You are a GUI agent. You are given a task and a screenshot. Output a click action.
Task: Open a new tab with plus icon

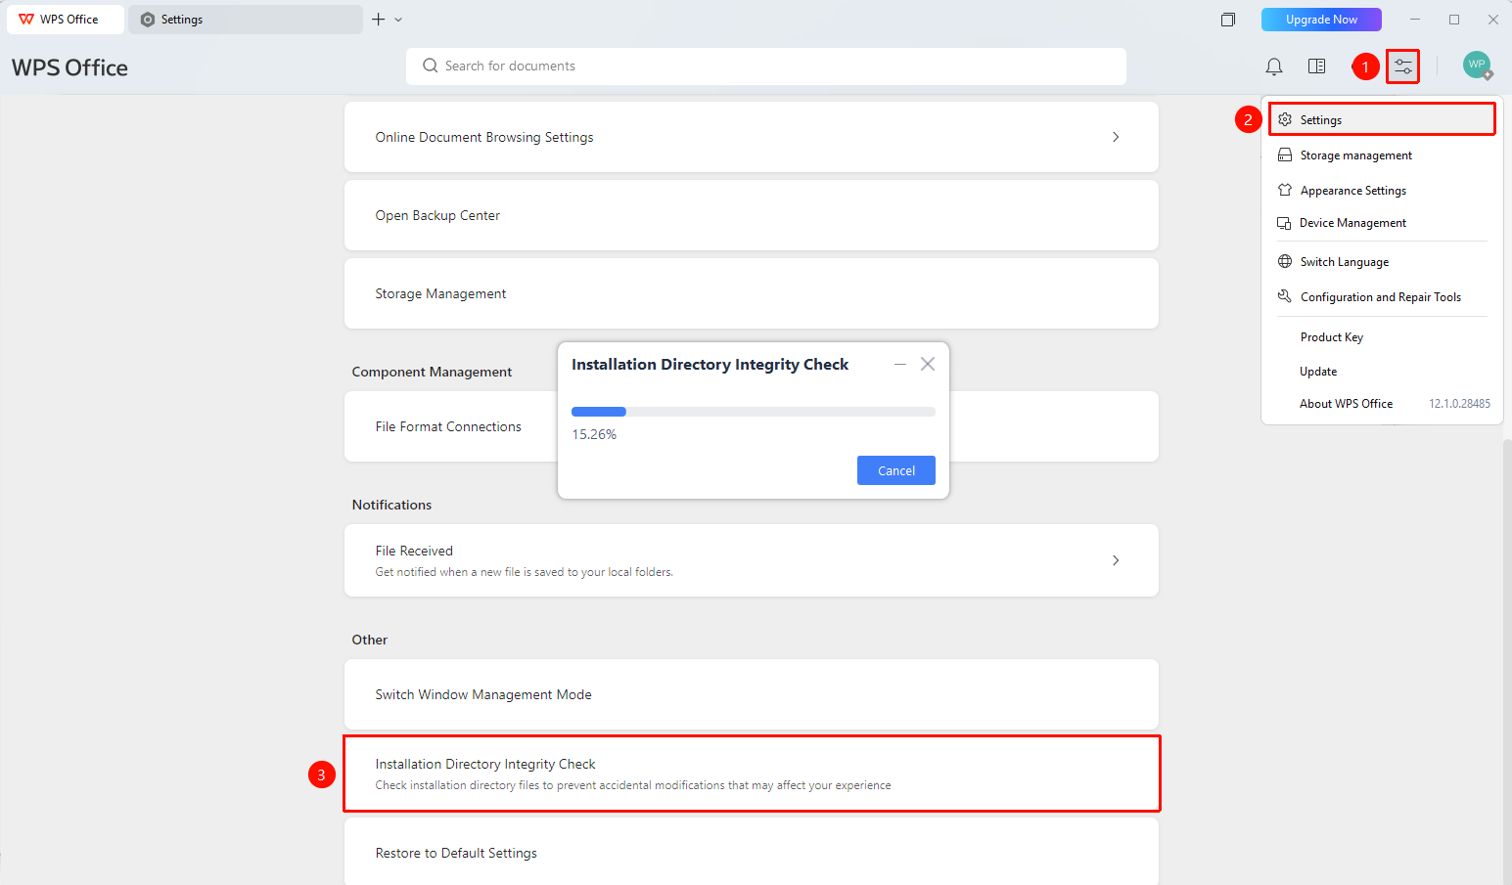379,20
